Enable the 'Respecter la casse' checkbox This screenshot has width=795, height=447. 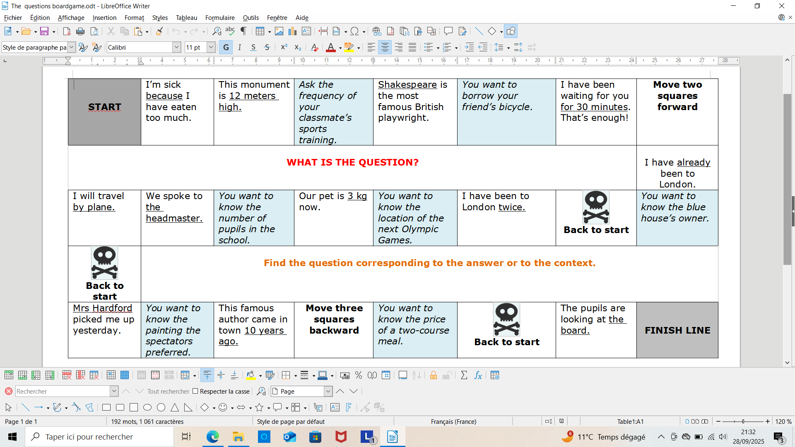196,391
